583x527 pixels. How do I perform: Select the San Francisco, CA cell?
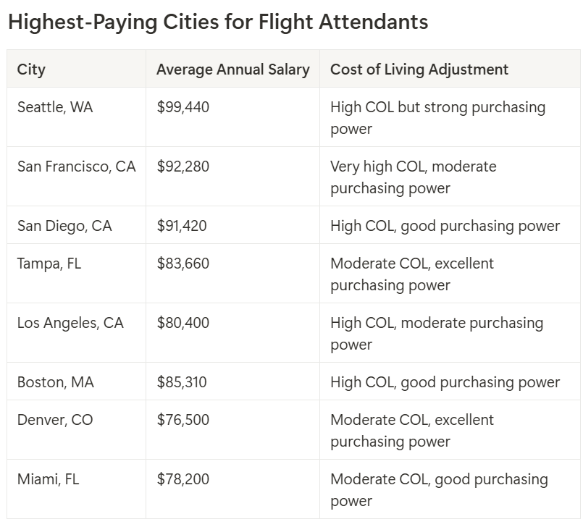76,166
